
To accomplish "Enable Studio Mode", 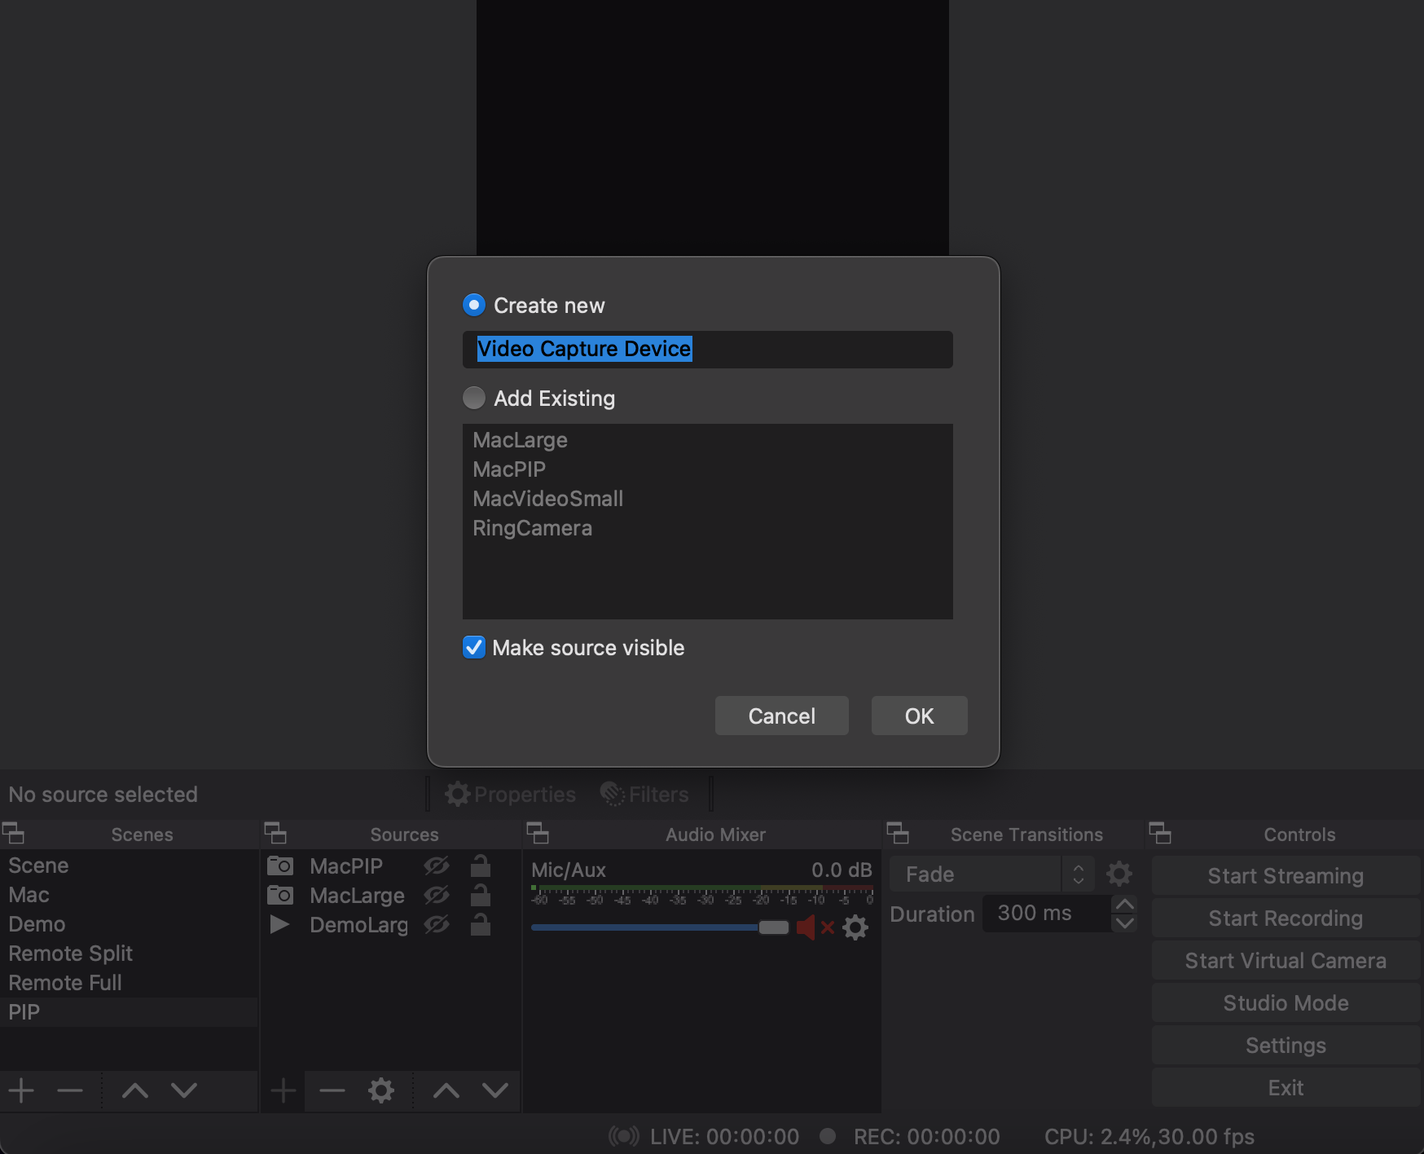I will [x=1286, y=1003].
